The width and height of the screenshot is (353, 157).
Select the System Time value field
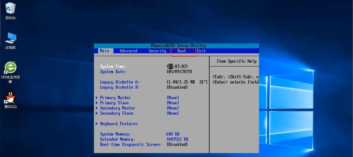pyautogui.click(x=177, y=66)
